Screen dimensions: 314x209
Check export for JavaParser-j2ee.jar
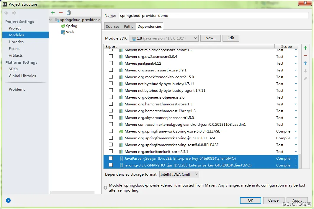(111, 158)
